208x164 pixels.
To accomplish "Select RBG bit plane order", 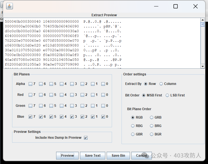I will tap(133, 126).
